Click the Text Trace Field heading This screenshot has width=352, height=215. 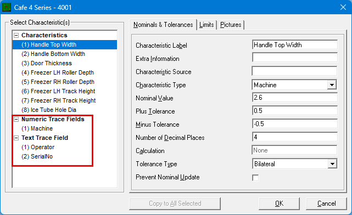point(44,138)
